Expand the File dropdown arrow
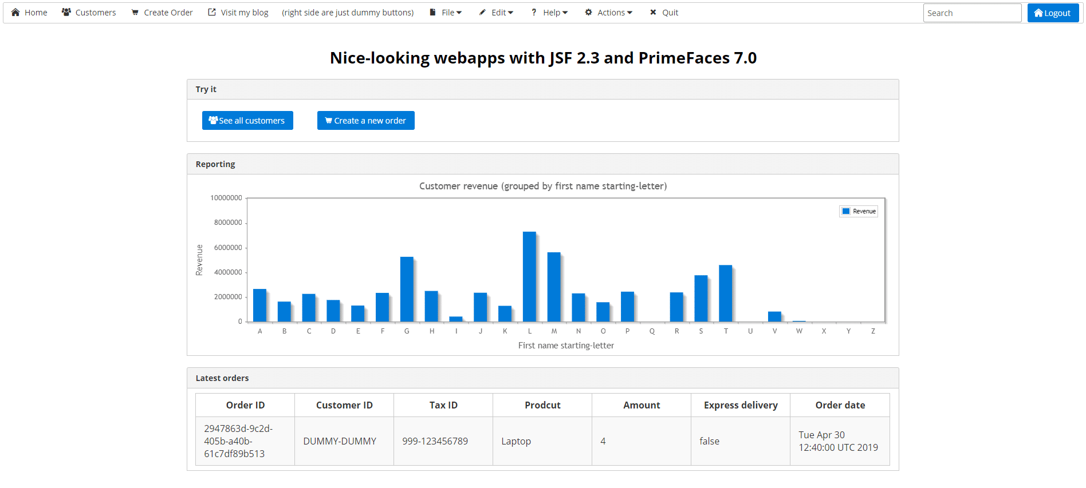 coord(459,13)
